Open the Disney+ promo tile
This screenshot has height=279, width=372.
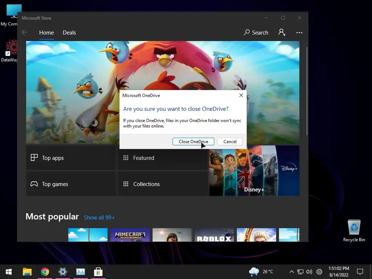pos(254,171)
